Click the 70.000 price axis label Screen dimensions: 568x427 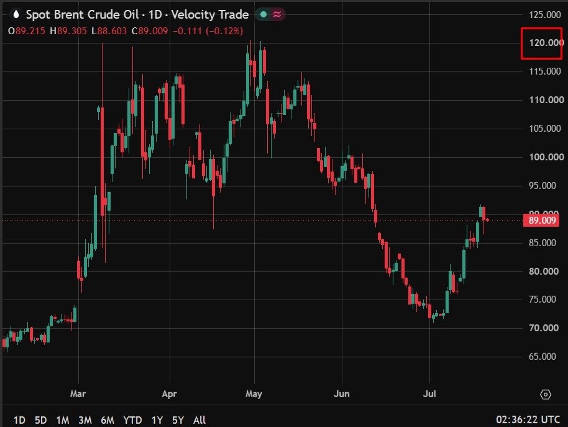pyautogui.click(x=543, y=328)
